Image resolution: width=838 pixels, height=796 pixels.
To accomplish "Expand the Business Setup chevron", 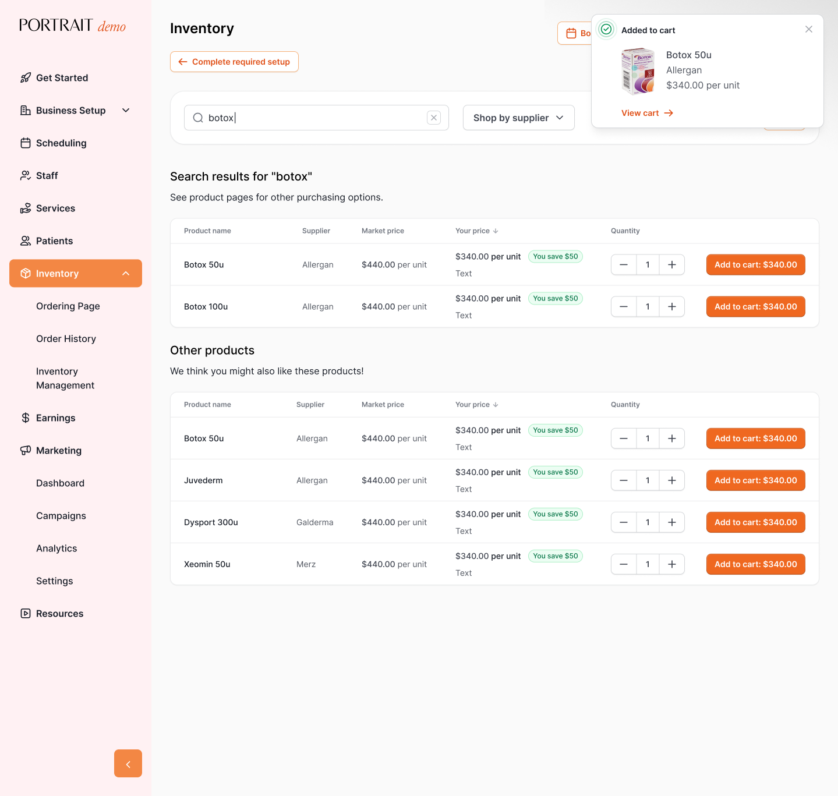I will [x=126, y=110].
